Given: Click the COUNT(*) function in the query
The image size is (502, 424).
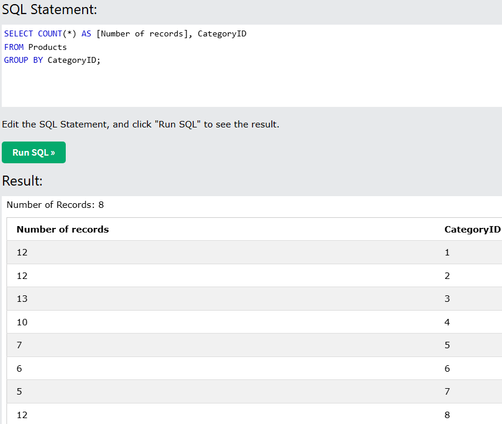Looking at the screenshot, I should (x=57, y=34).
